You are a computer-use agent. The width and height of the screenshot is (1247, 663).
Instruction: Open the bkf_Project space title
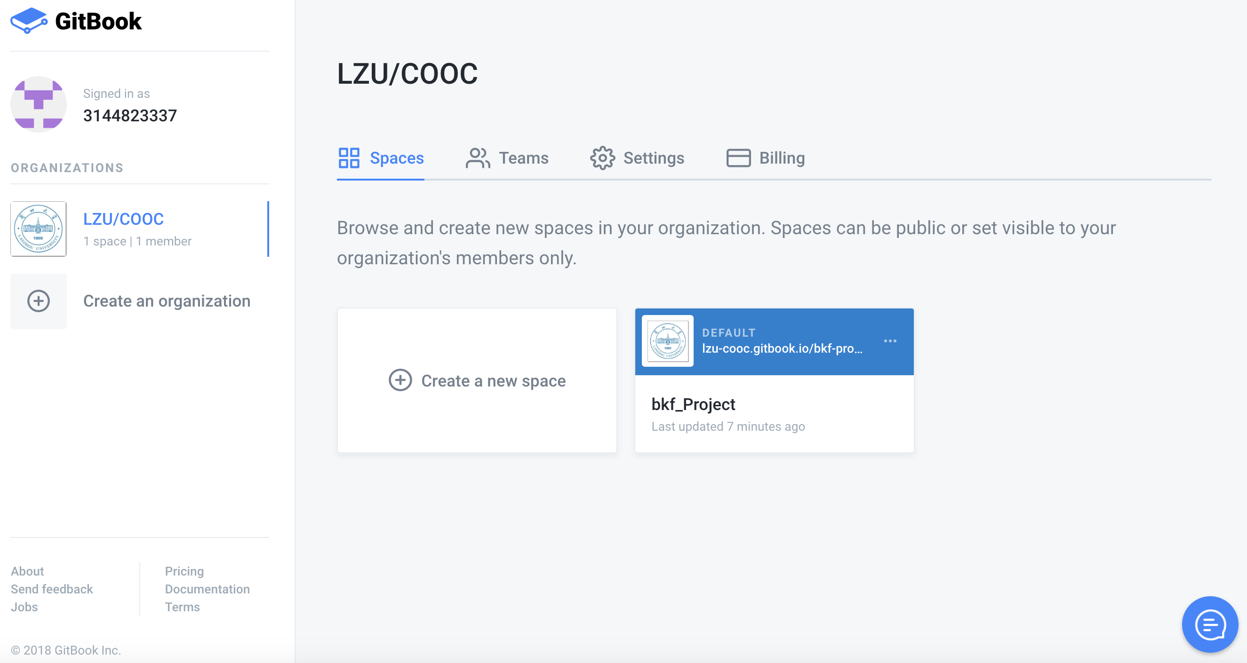(693, 404)
